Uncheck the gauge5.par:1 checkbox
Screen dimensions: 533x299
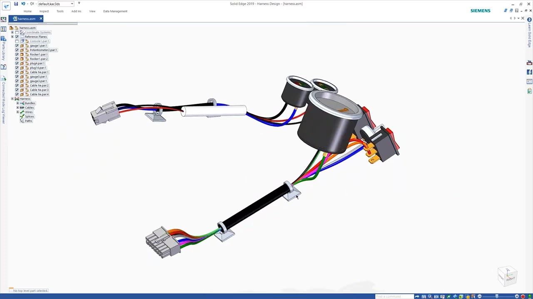point(17,76)
